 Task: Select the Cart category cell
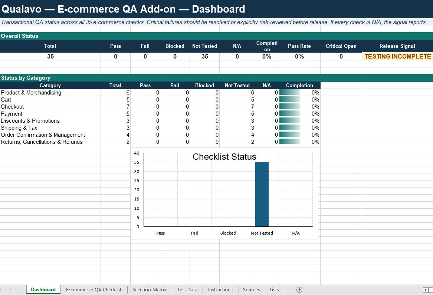pos(50,100)
